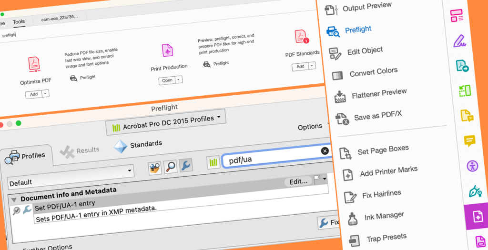
Task: Collapse the Document info and Metadata group
Action: click(x=14, y=200)
